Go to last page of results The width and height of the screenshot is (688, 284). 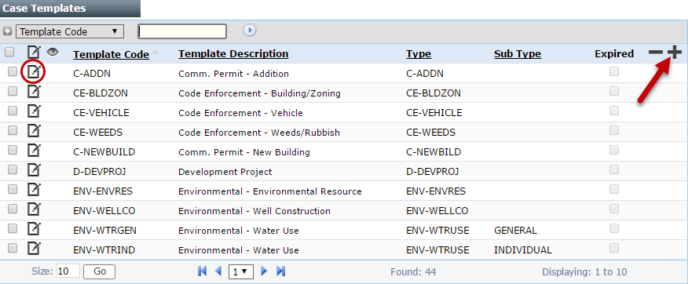click(281, 271)
